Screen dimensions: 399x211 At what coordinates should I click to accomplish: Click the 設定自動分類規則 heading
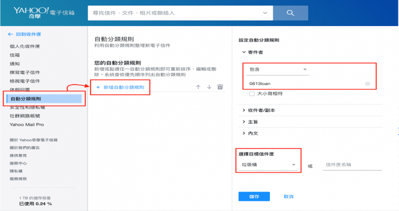[x=259, y=40]
